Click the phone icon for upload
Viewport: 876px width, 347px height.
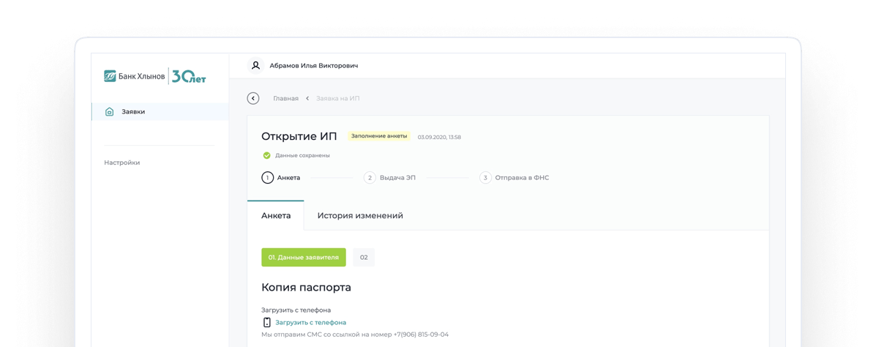(x=266, y=322)
